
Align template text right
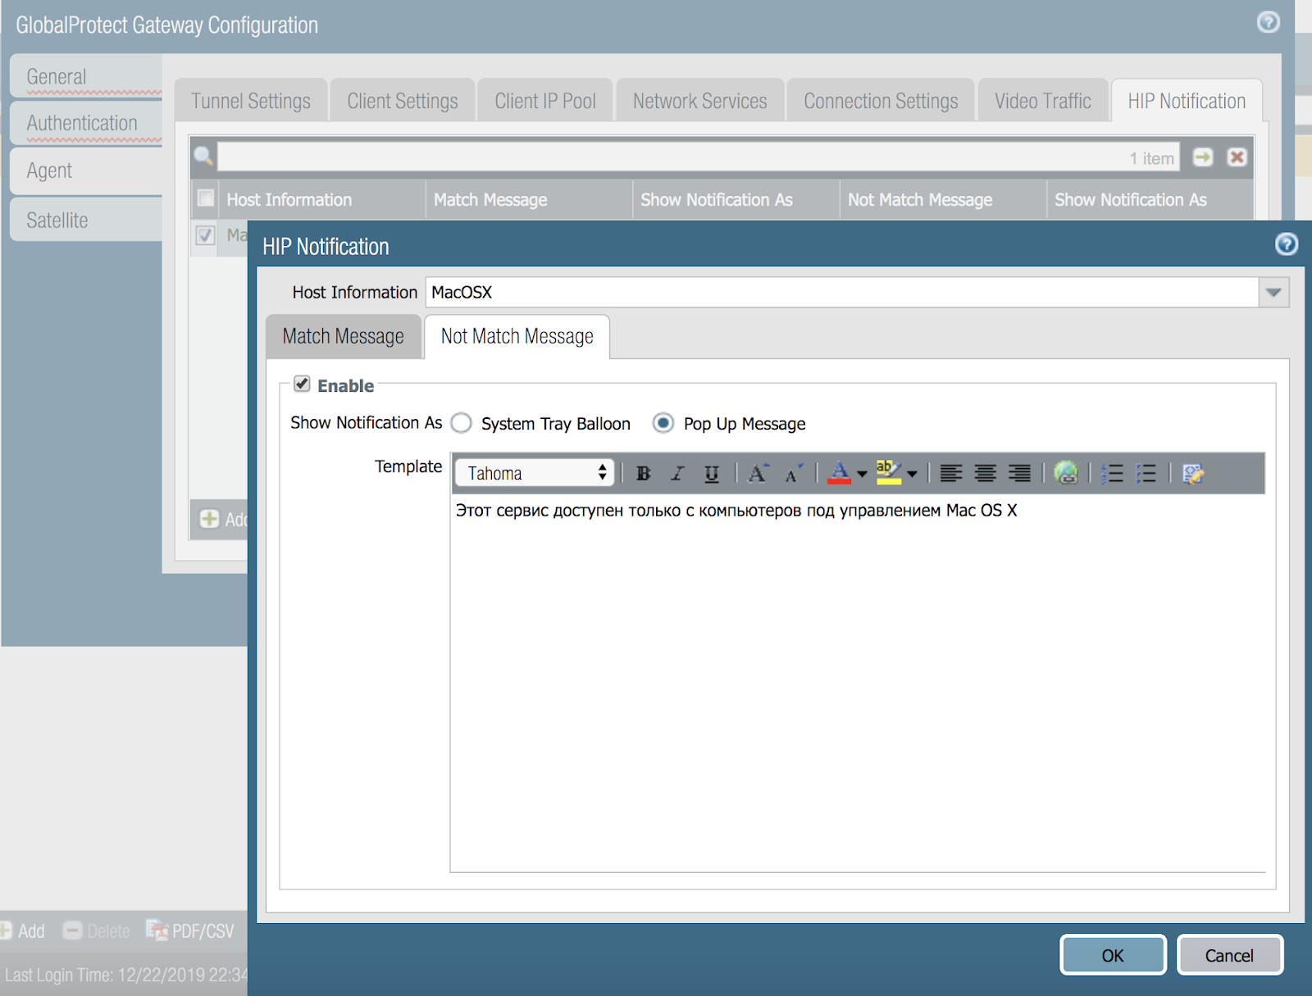[1019, 473]
